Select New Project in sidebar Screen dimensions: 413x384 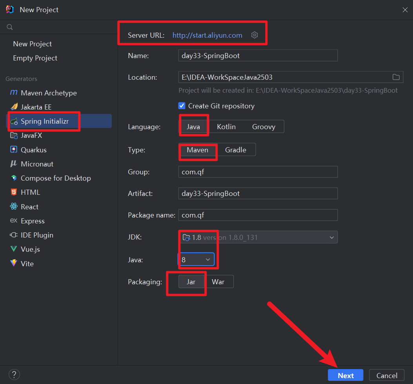(33, 44)
